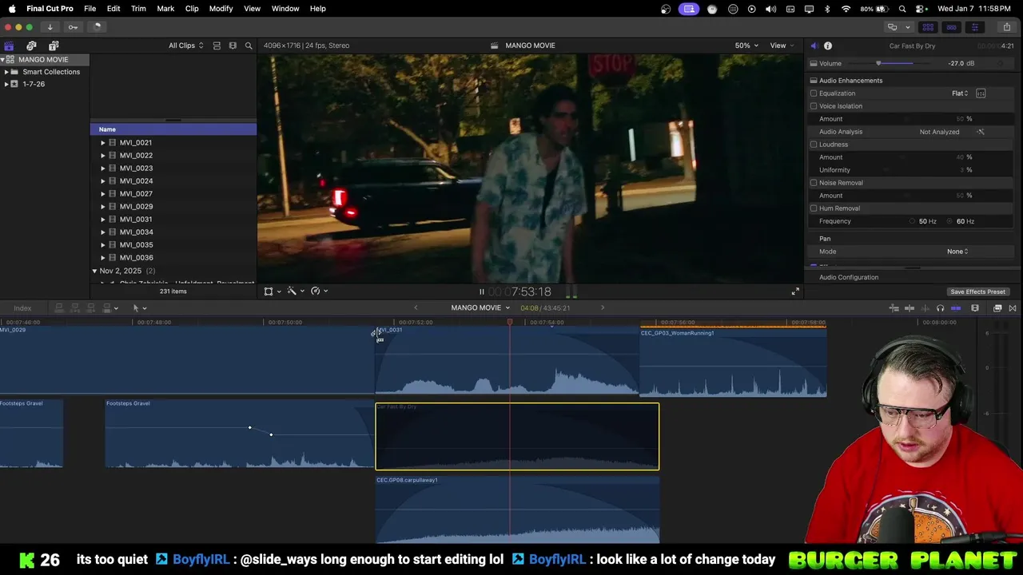Open the browser clip grouping options icon
The width and height of the screenshot is (1023, 575).
[x=217, y=46]
